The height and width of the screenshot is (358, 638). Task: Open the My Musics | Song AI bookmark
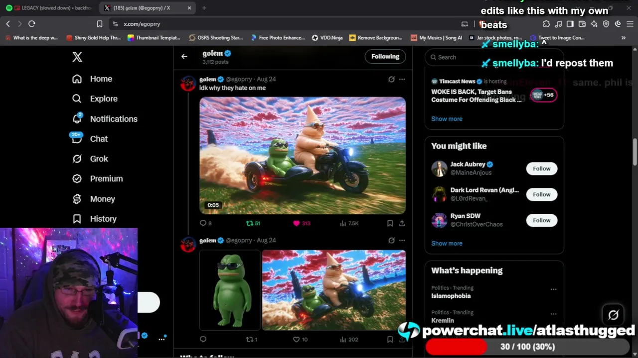point(437,38)
